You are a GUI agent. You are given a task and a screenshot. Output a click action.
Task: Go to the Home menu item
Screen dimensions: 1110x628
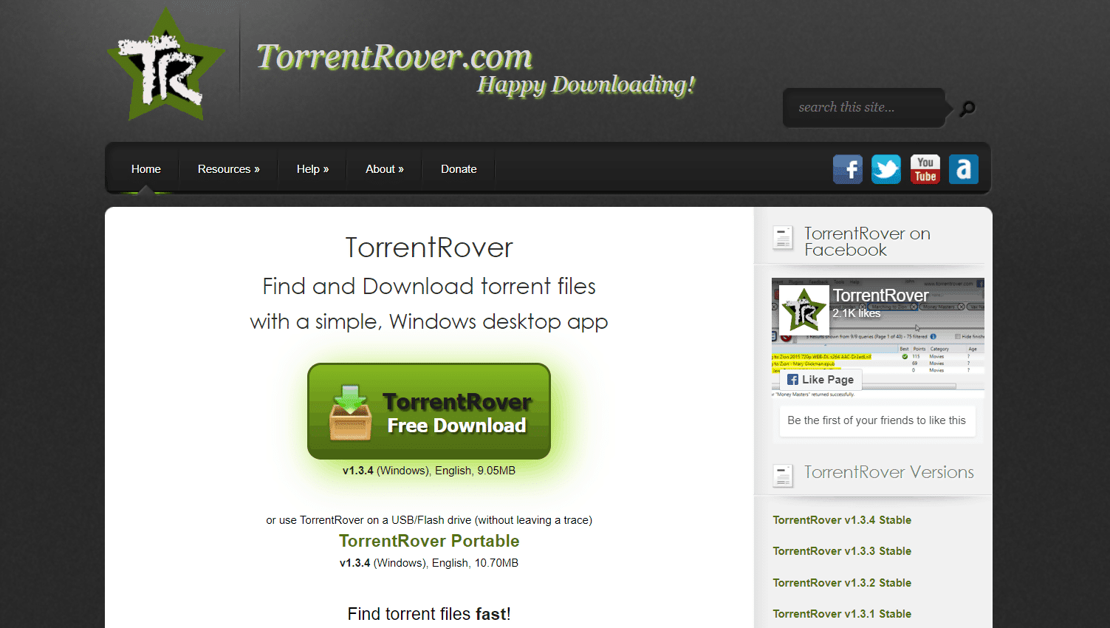(x=146, y=169)
